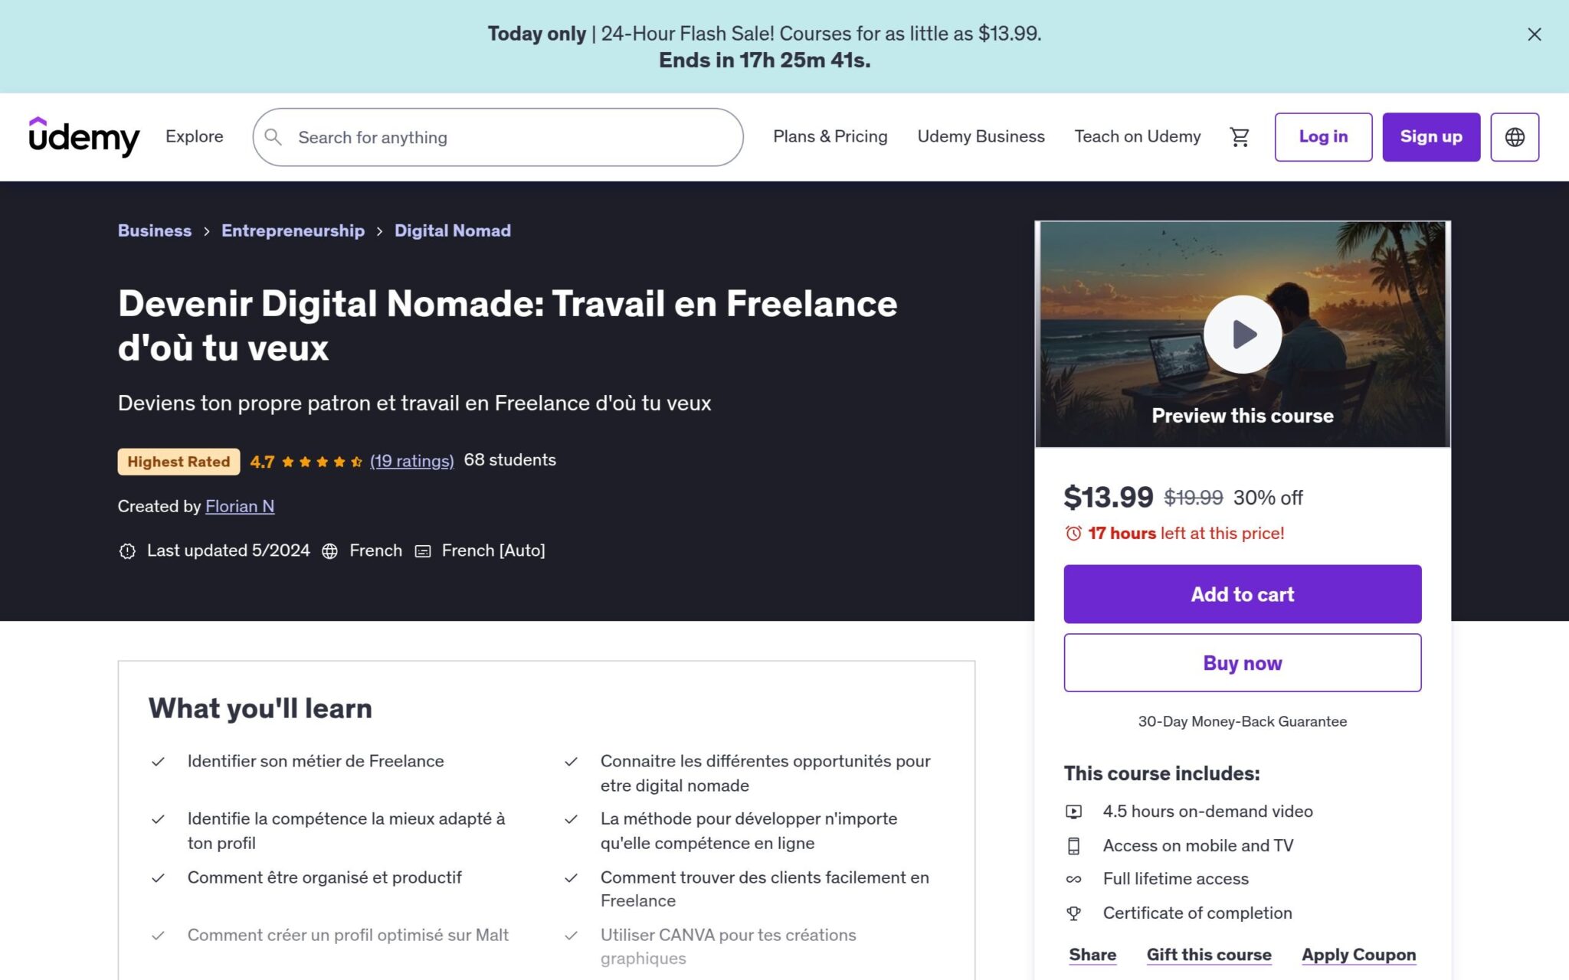Open the 19 ratings link

click(x=411, y=460)
